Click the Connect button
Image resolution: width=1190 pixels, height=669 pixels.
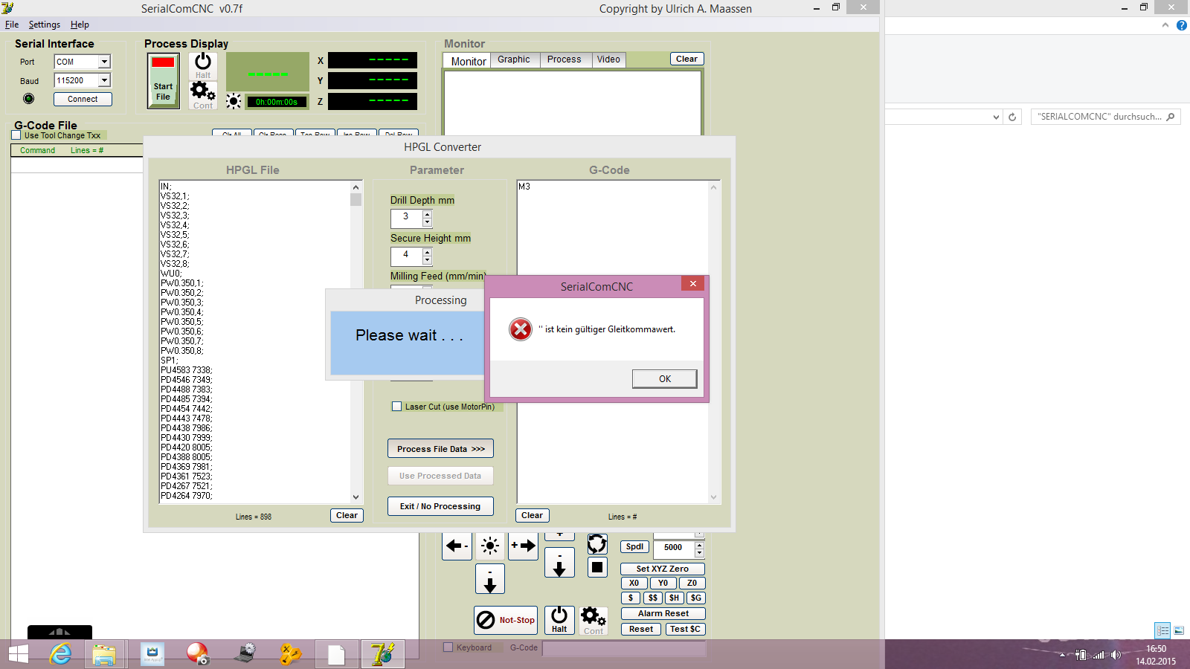[83, 99]
